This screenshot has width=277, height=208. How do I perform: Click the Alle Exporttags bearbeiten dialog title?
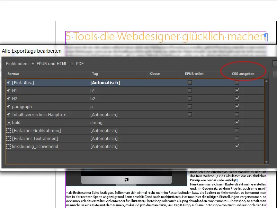(32, 51)
